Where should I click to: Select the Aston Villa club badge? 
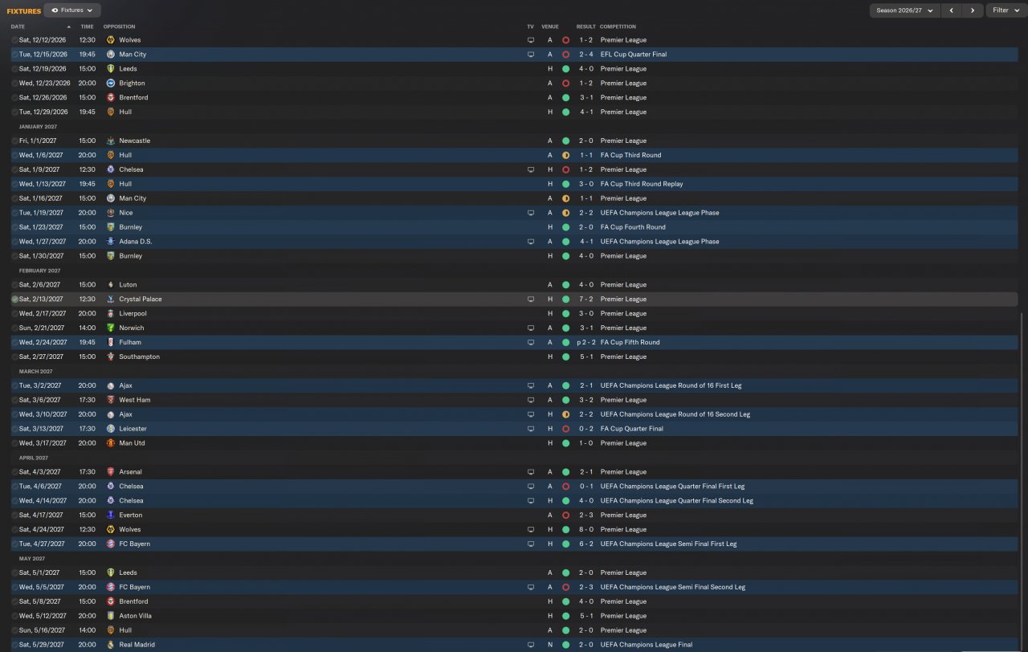point(111,616)
